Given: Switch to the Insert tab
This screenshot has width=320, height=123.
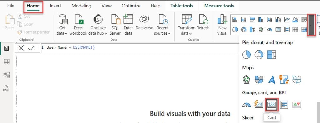Looking at the screenshot, I should 56,6.
